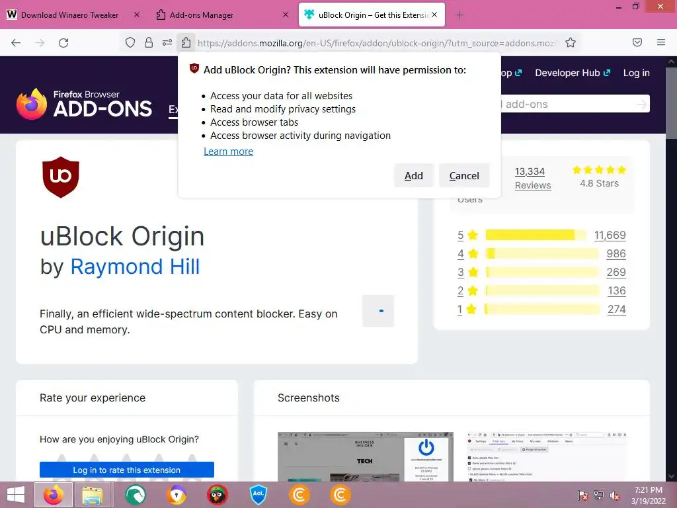The height and width of the screenshot is (508, 677).
Task: Go forward with the forward arrow
Action: (40, 43)
